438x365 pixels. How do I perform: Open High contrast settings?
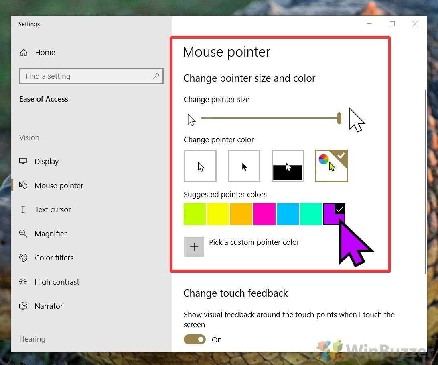(x=57, y=282)
